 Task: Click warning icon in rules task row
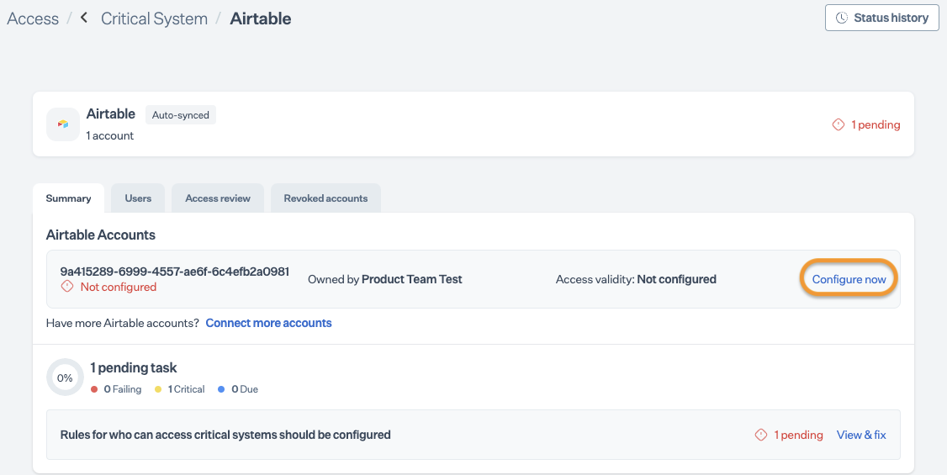(x=761, y=435)
